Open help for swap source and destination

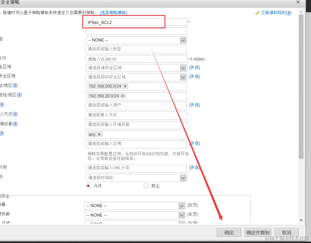coord(289,13)
